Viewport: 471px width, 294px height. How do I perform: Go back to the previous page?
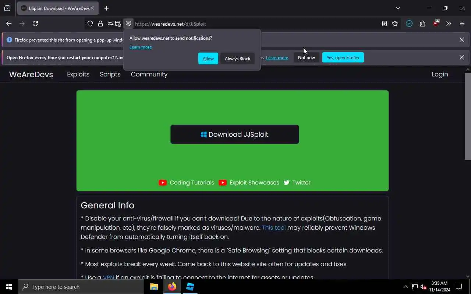pos(9,24)
